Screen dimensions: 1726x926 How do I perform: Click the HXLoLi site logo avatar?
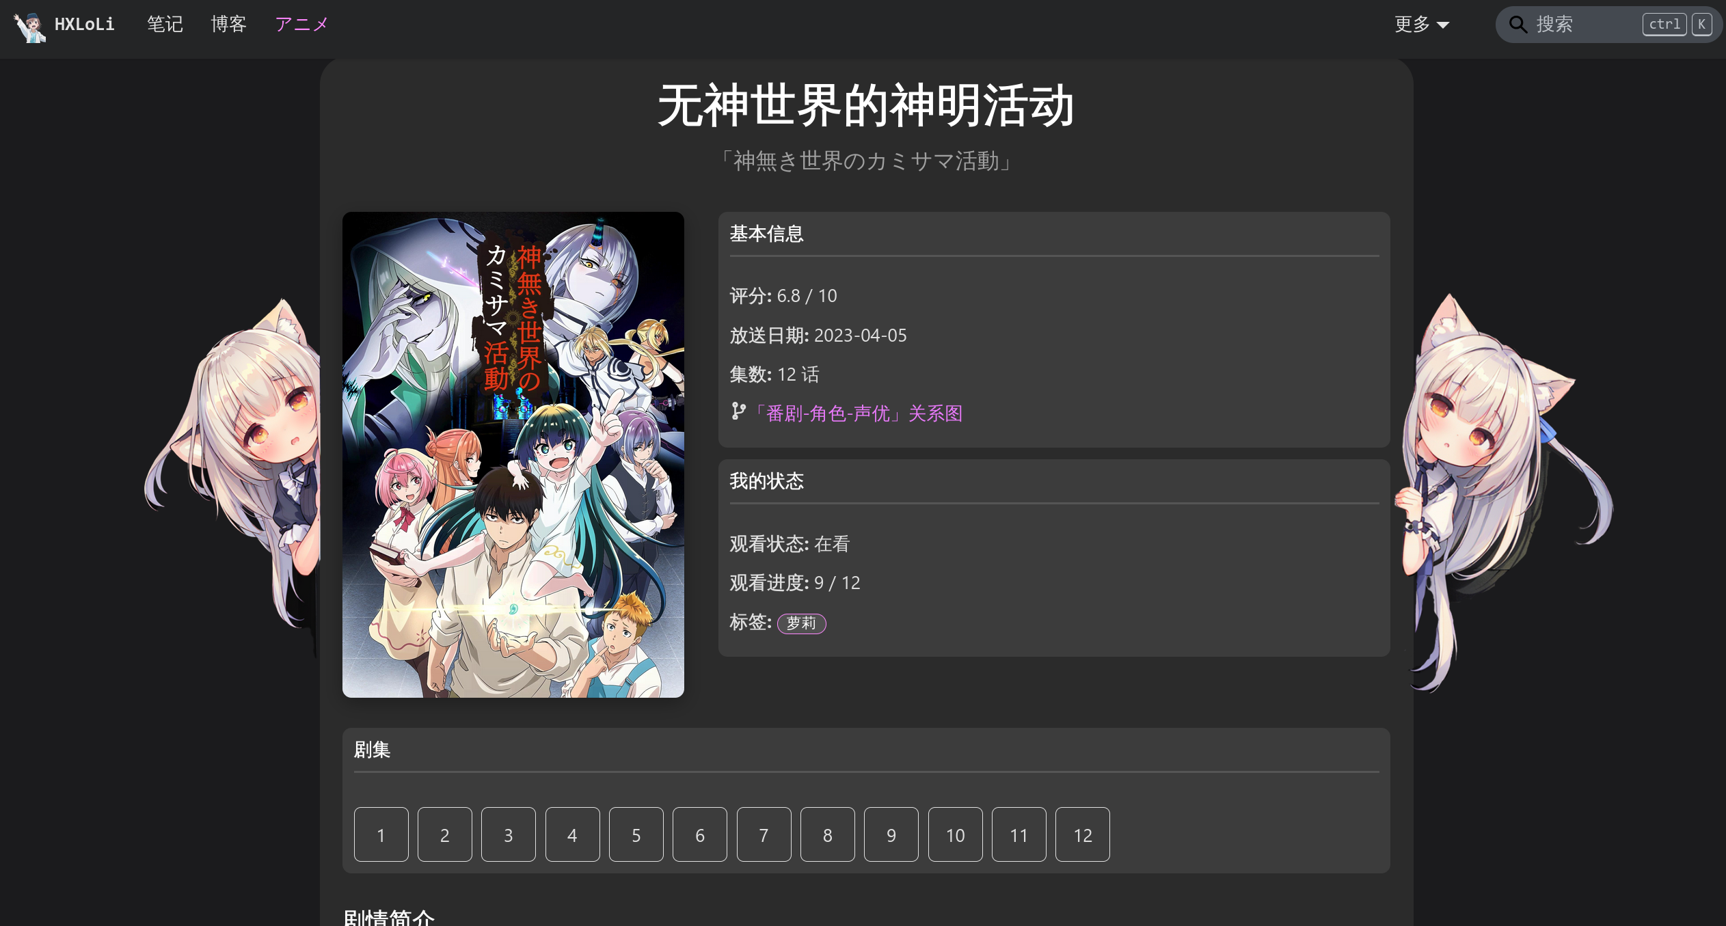click(30, 25)
